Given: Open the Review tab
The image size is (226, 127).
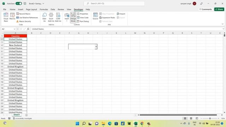Looking at the screenshot, I should [x=61, y=10].
